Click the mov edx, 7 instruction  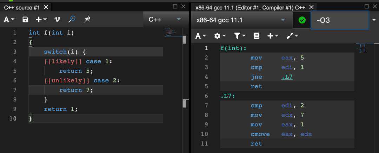(277, 115)
